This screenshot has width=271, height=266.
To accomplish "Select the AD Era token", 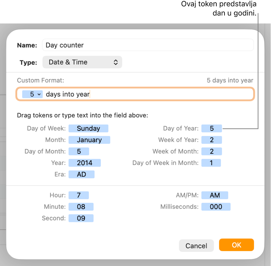I will 82,174.
